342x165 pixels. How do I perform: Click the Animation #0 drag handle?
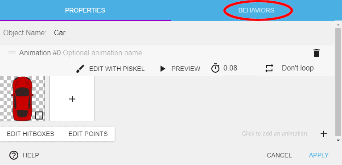coord(12,52)
